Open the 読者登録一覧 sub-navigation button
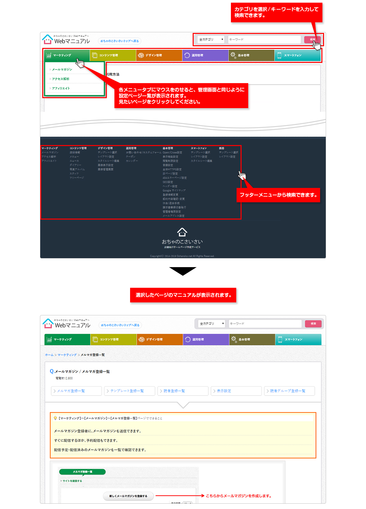Screen dimensions: 366x509 pyautogui.click(x=183, y=391)
